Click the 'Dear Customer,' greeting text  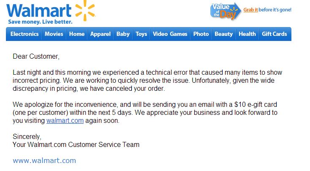(36, 57)
